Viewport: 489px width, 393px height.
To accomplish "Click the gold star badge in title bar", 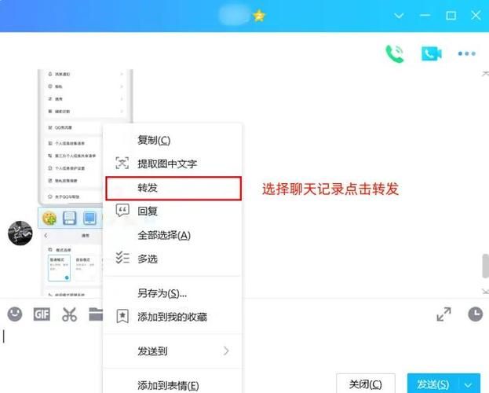I will tap(259, 15).
